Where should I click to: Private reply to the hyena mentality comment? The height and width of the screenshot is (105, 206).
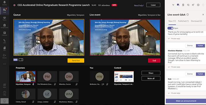click(174, 39)
